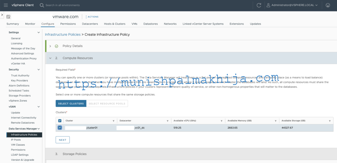
Task: Open the VMs tab
Action: [134, 24]
